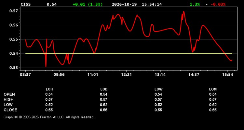Click the green +0.01 (1.3%) change value

88,4
